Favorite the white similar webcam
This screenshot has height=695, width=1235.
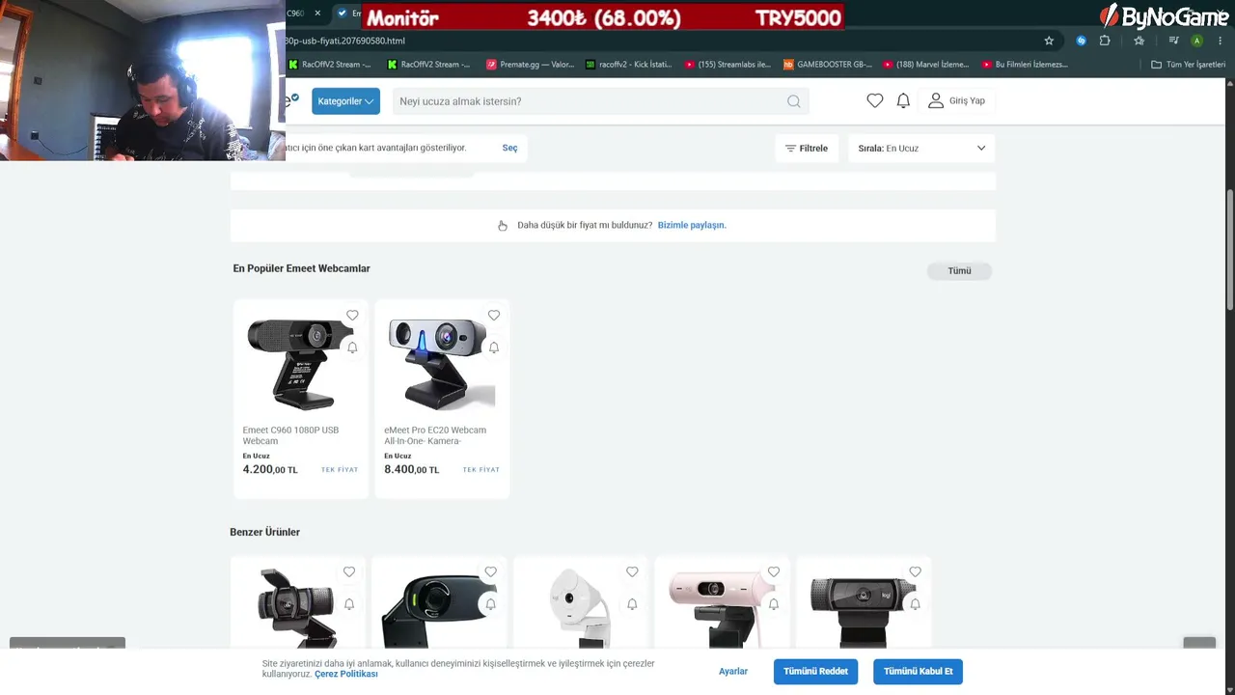coord(632,572)
